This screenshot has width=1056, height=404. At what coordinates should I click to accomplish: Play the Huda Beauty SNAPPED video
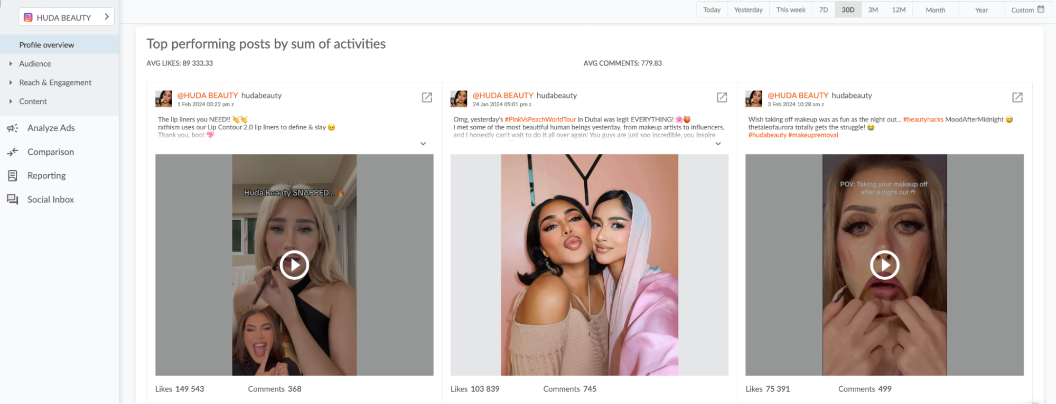pos(294,265)
